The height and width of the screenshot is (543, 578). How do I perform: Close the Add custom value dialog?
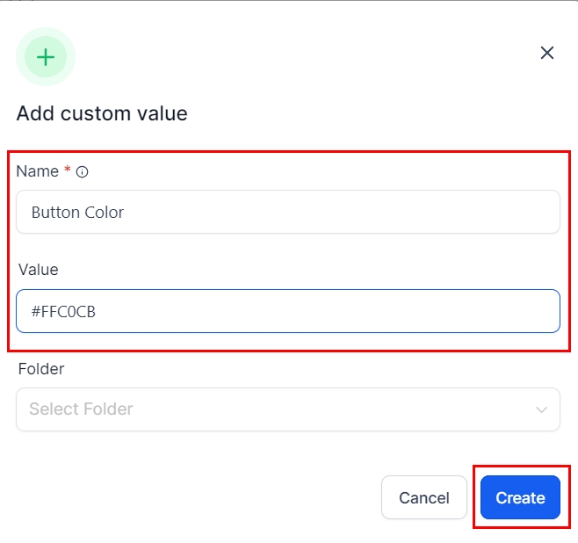(x=547, y=53)
